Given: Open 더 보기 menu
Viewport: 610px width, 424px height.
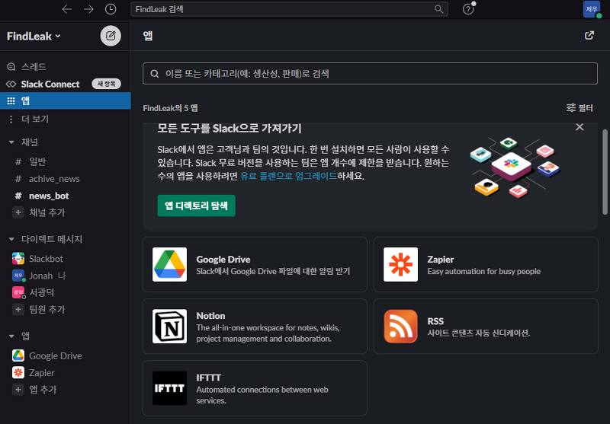Looking at the screenshot, I should click(66, 120).
